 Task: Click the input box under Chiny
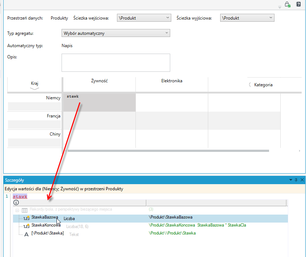coord(34,143)
